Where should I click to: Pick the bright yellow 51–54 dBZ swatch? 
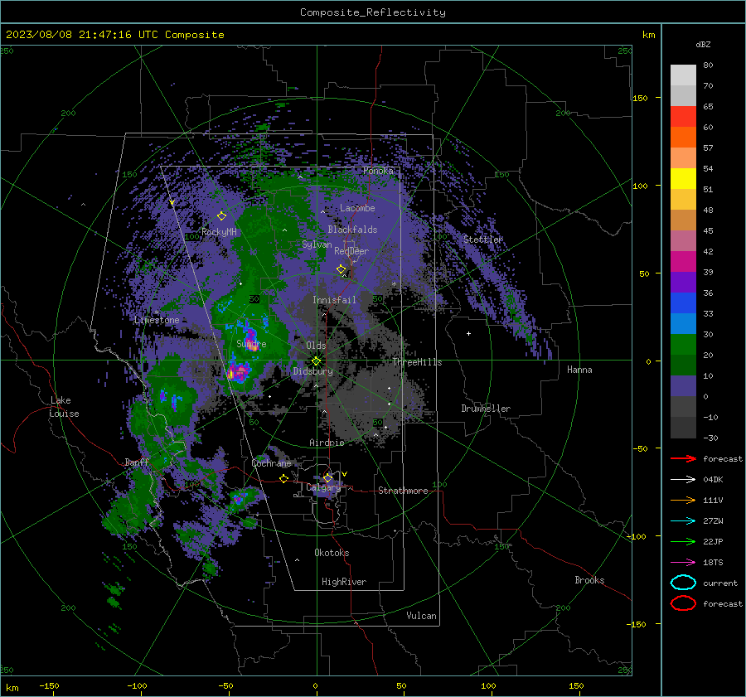coord(683,179)
